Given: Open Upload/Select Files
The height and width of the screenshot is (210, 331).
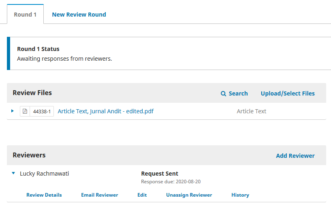Looking at the screenshot, I should [288, 93].
